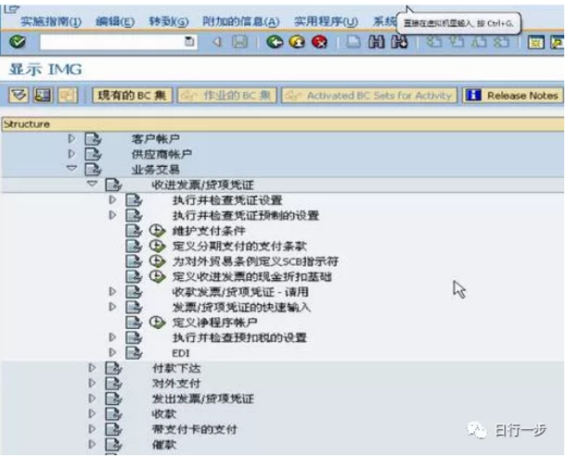
Task: Click documentation icon beside EDI
Action: [134, 352]
